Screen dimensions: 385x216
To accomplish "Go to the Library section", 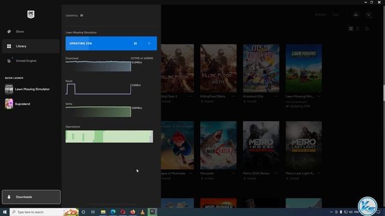I will tap(31, 46).
